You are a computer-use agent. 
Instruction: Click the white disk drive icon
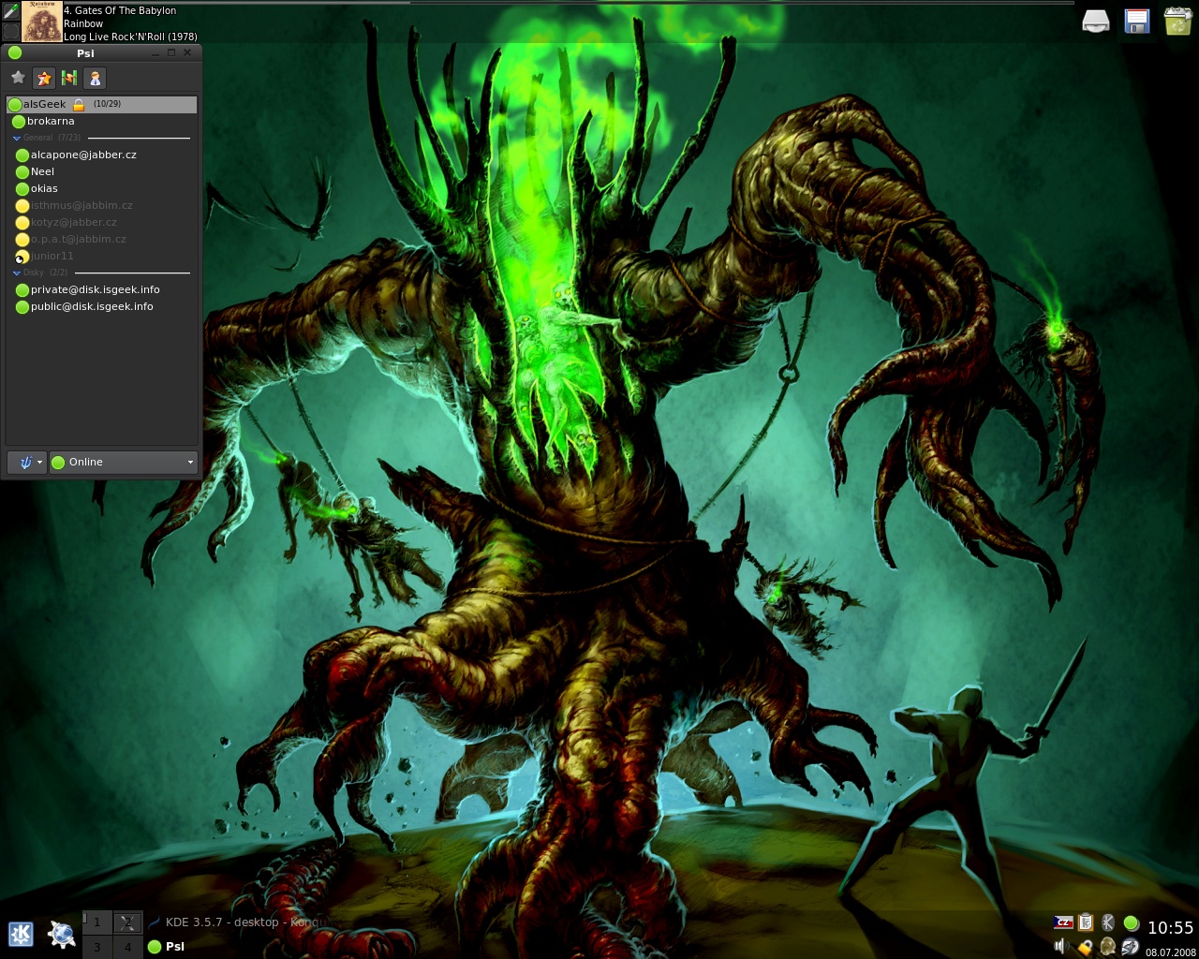coord(1096,22)
